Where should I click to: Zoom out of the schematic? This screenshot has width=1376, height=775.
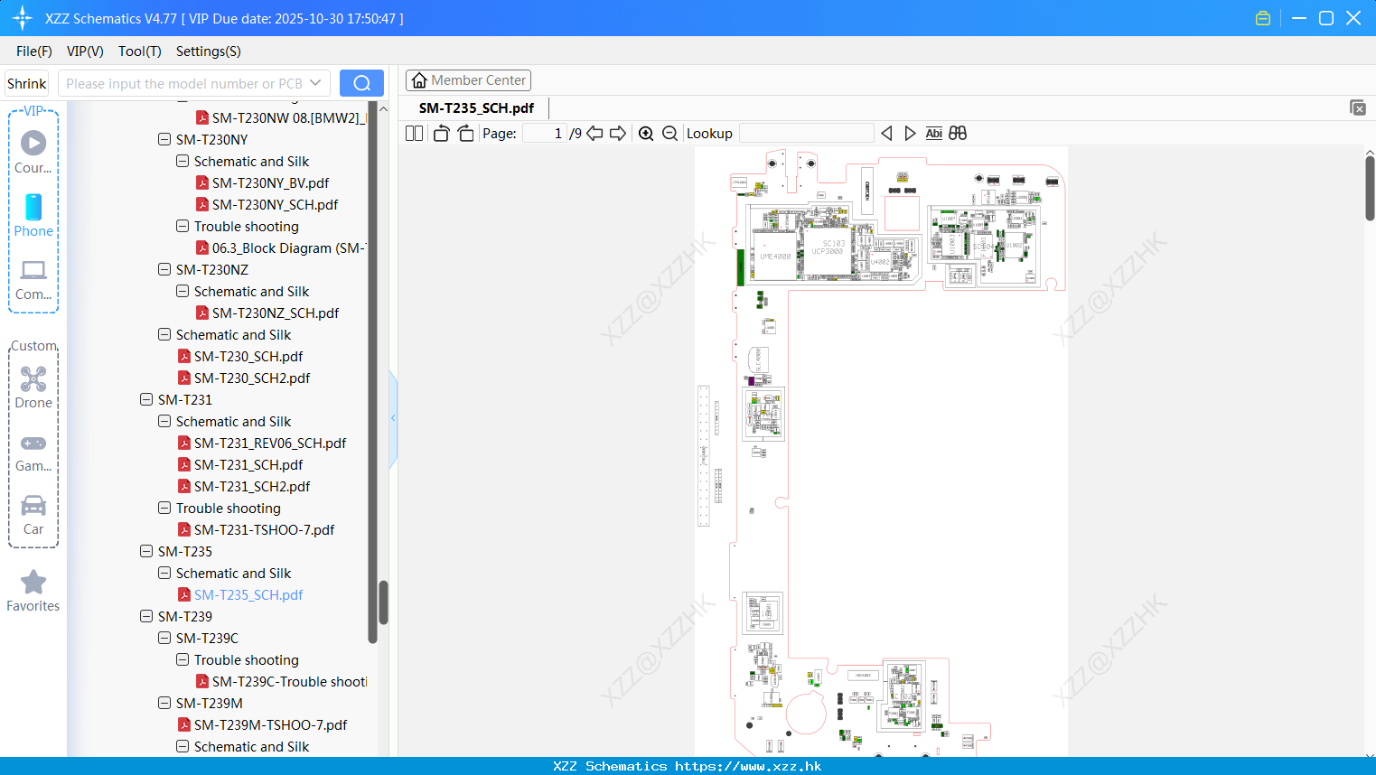[x=669, y=133]
